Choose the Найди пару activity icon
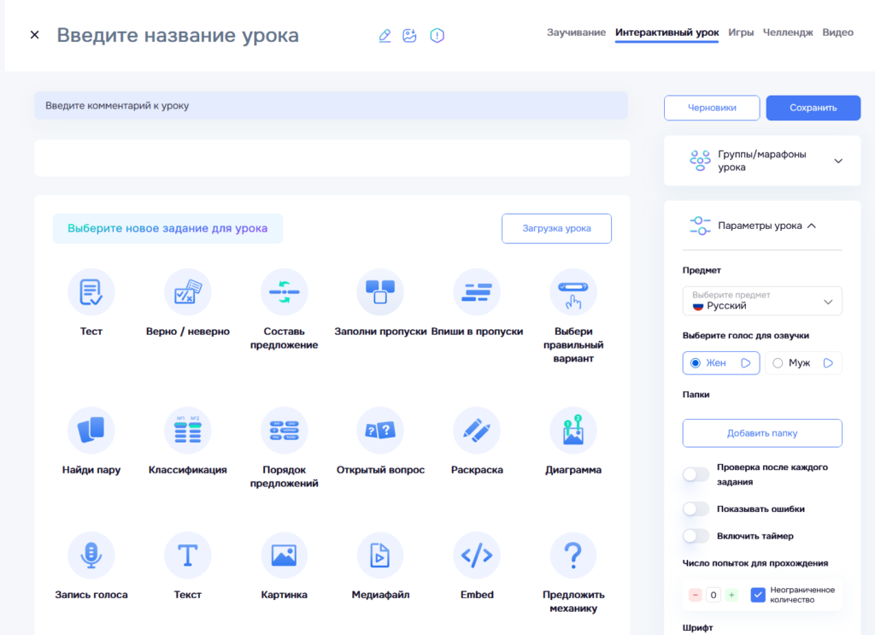This screenshot has height=635, width=875. 91,430
